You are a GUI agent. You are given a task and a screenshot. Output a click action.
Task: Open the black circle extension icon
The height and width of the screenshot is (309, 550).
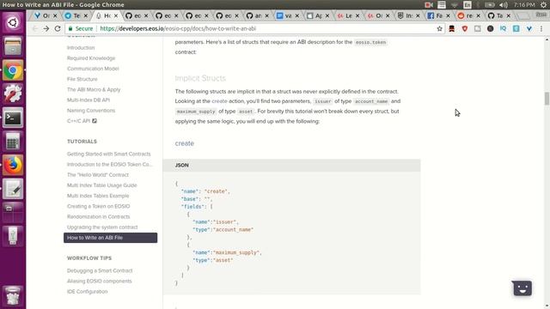tap(491, 28)
